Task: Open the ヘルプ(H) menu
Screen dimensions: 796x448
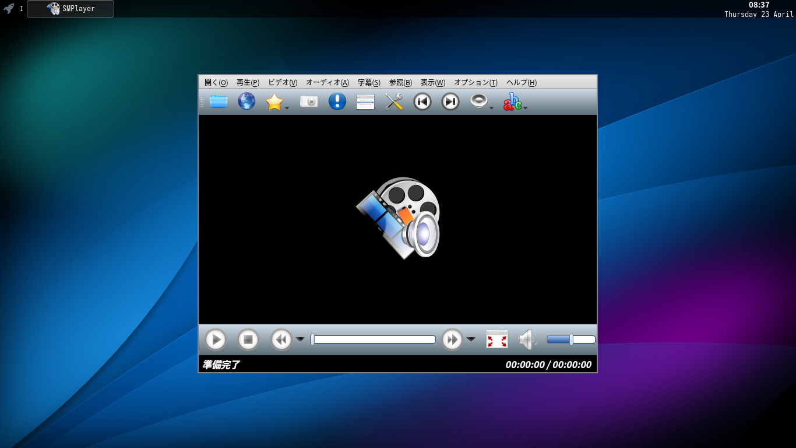Action: 522,82
